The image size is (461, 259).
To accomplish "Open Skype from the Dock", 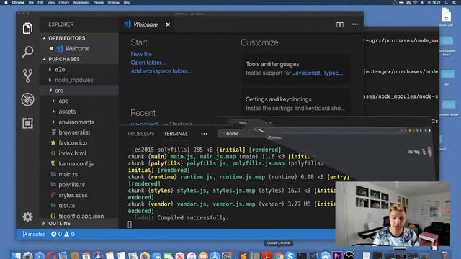I will pos(290,255).
